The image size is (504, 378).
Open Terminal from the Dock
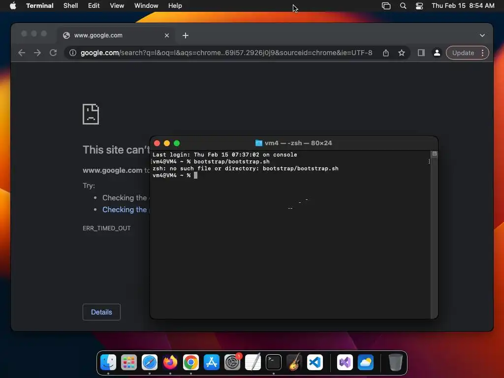tap(274, 363)
